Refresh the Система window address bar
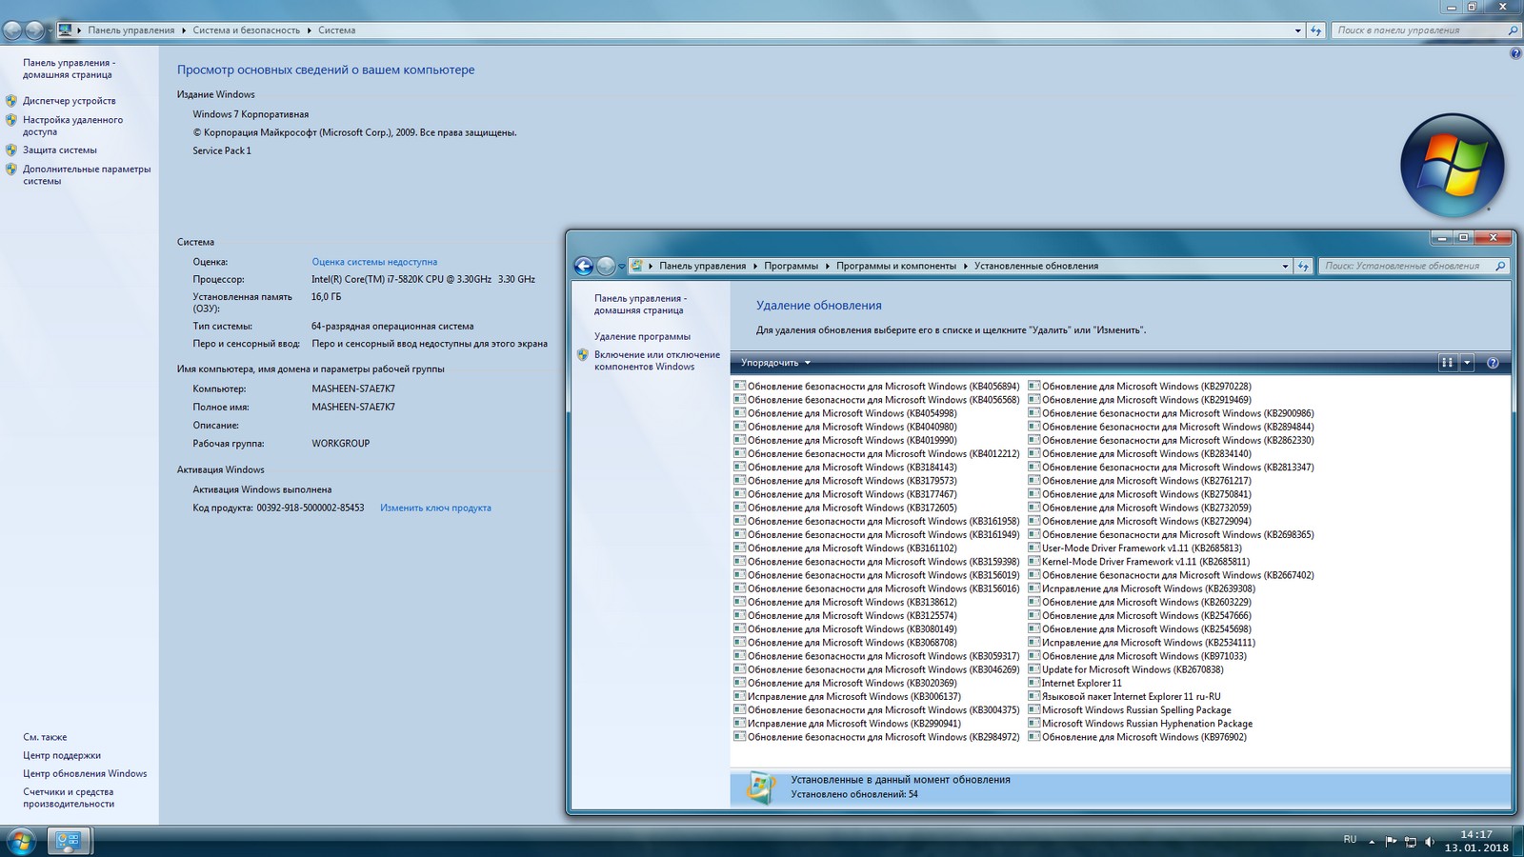Image resolution: width=1524 pixels, height=857 pixels. pos(1316,30)
